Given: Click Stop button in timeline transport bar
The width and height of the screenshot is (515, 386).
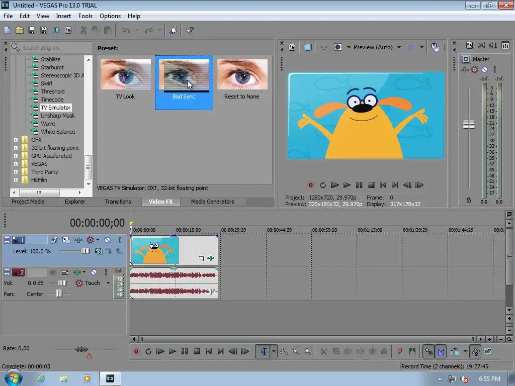Looking at the screenshot, I should [197, 351].
